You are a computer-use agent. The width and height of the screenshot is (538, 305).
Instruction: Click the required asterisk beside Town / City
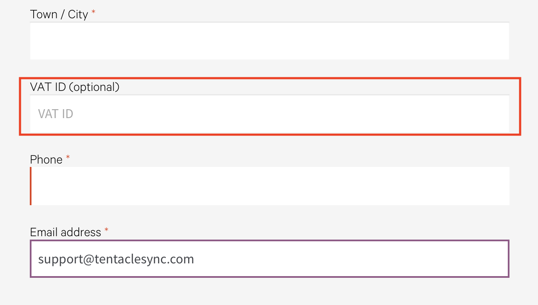(x=94, y=14)
